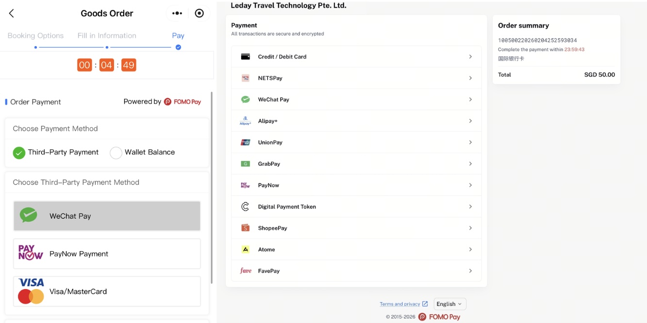This screenshot has width=647, height=323.
Task: Expand the ShopeePay row chevron
Action: [470, 228]
